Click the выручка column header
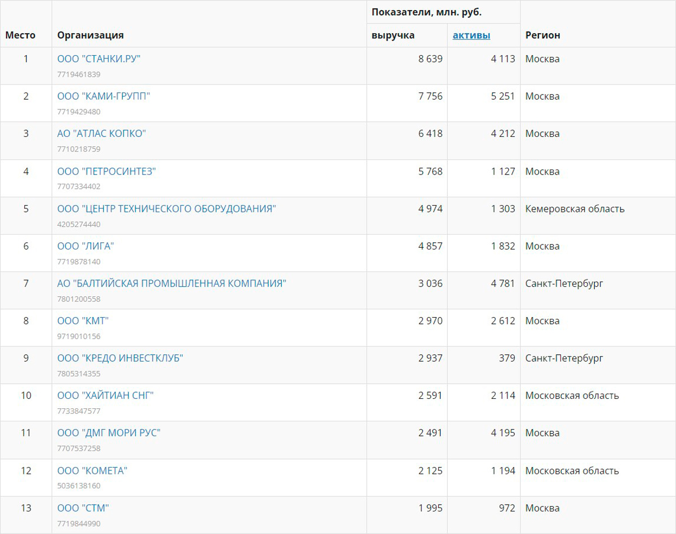The height and width of the screenshot is (534, 676). pyautogui.click(x=393, y=35)
